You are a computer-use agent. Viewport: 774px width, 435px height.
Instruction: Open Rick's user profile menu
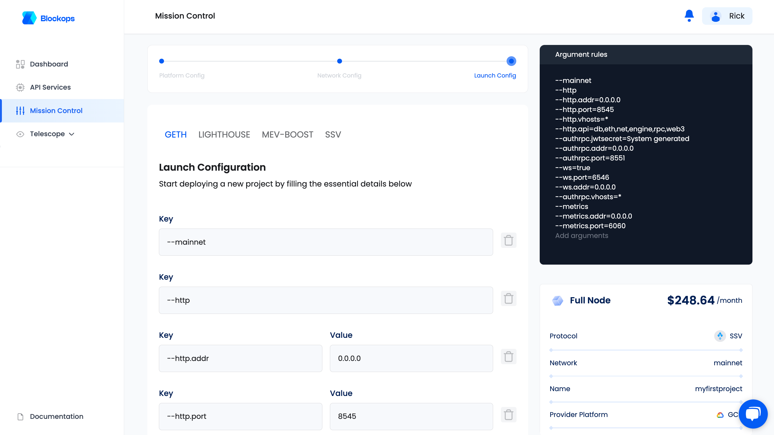pos(727,16)
